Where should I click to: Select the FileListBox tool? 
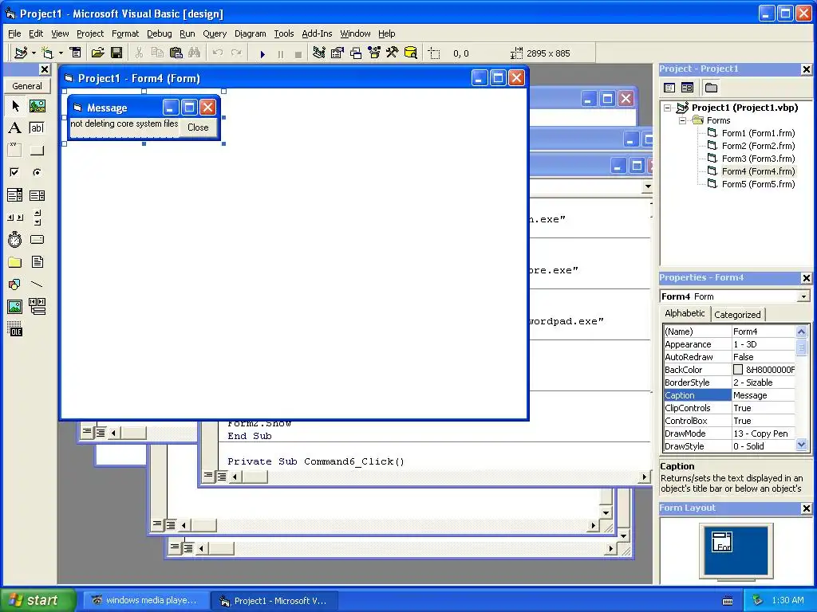(37, 261)
